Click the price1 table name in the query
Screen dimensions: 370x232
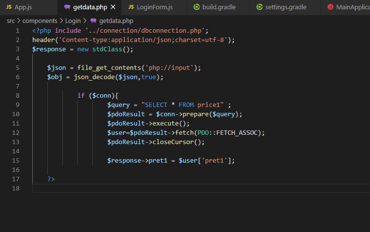[208, 105]
